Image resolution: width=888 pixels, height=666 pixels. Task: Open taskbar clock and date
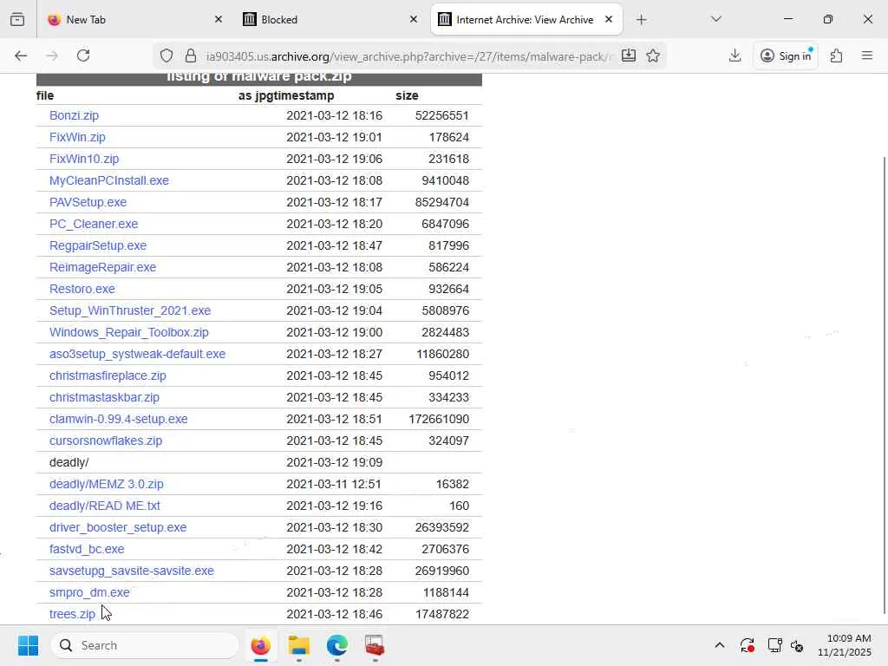[845, 645]
